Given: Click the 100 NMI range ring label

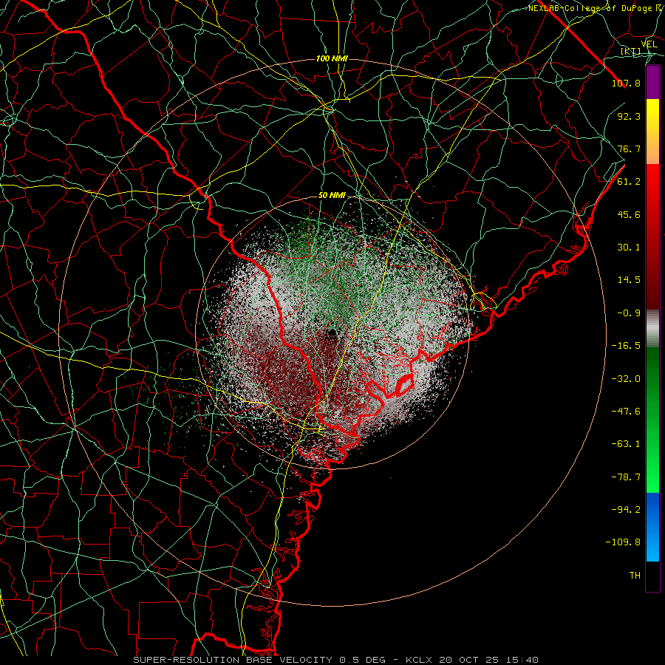Looking at the screenshot, I should coord(332,58).
